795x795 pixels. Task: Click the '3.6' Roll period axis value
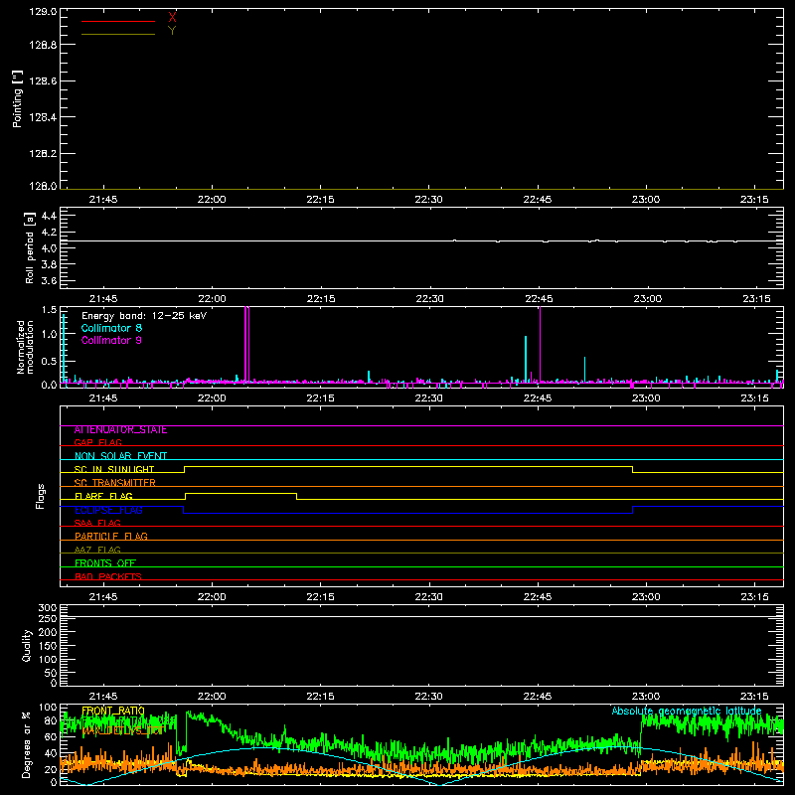pyautogui.click(x=49, y=280)
